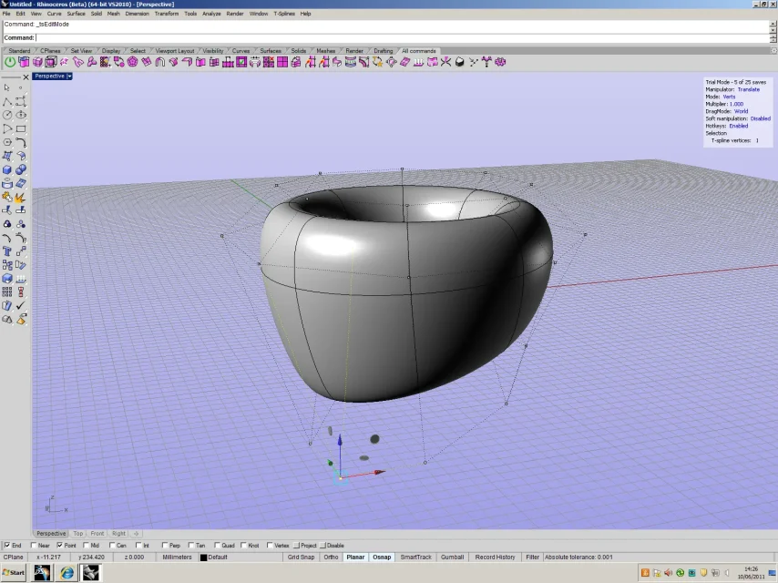778x583 pixels.
Task: Close the left toolbar with its X
Action: [x=26, y=77]
